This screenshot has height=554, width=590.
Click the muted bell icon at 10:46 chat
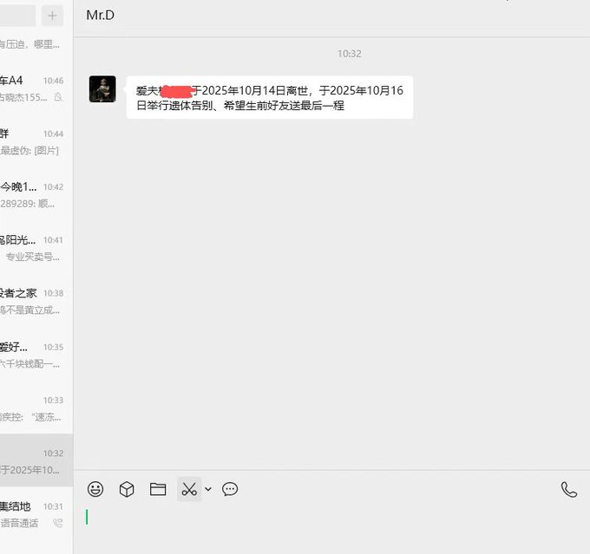coord(58,97)
